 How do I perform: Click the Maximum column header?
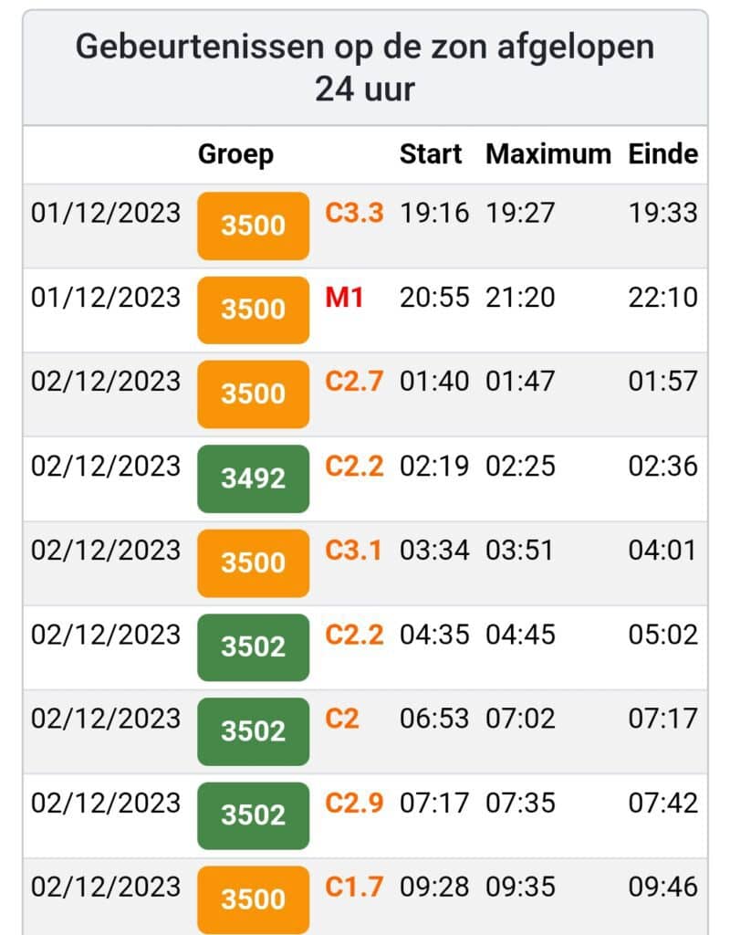coord(547,154)
